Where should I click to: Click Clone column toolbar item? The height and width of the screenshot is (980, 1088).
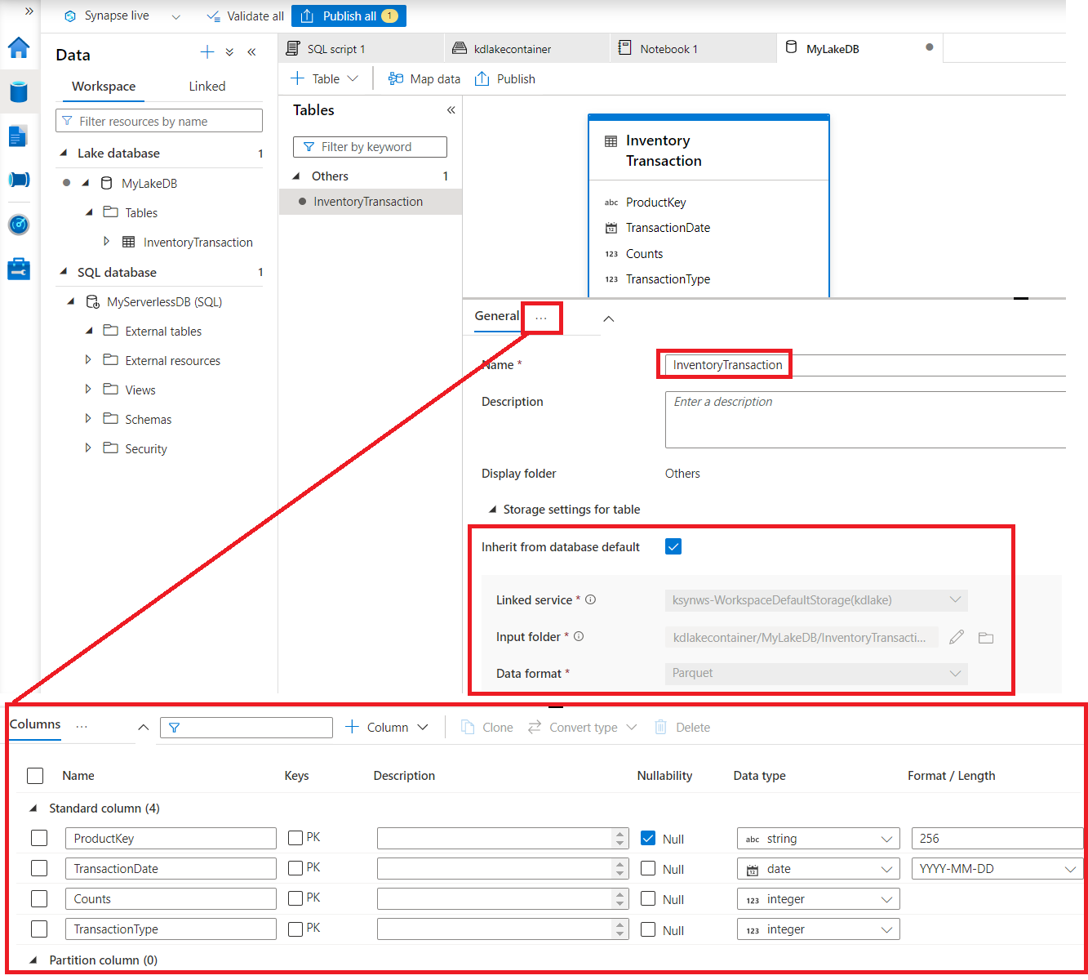tap(487, 727)
